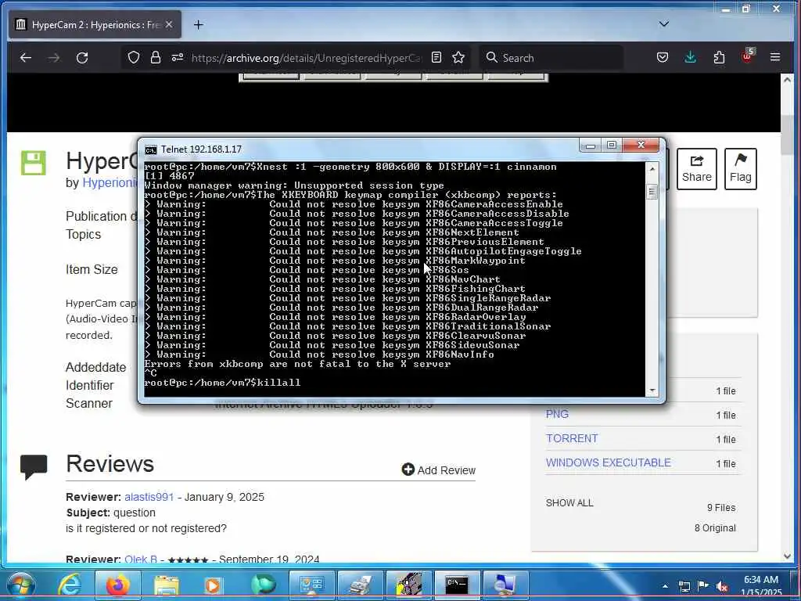Click the Firefox page scrollbar down arrow
The height and width of the screenshot is (601, 801).
(x=787, y=556)
